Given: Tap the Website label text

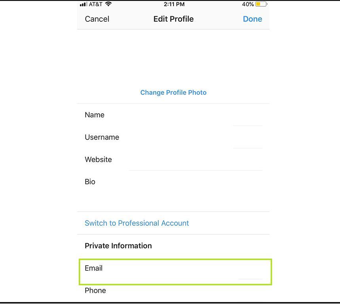Looking at the screenshot, I should click(98, 160).
